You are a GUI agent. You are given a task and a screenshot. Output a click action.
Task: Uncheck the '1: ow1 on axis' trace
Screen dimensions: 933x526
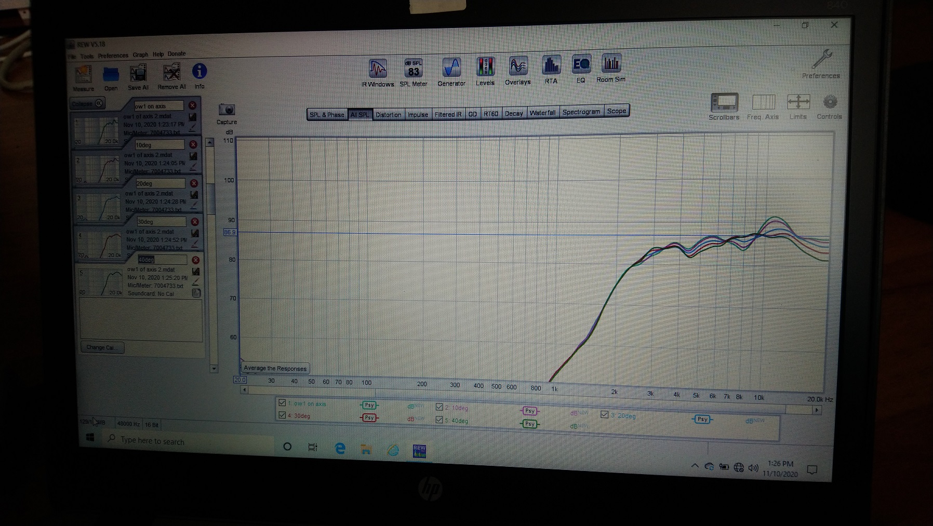click(x=282, y=402)
